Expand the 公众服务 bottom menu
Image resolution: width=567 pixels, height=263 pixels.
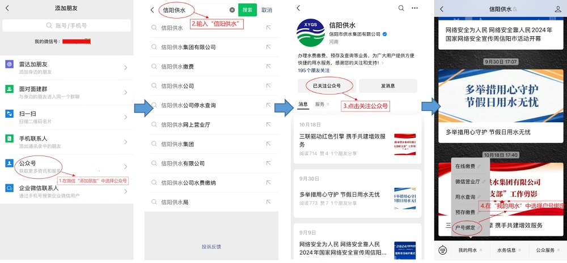547,249
